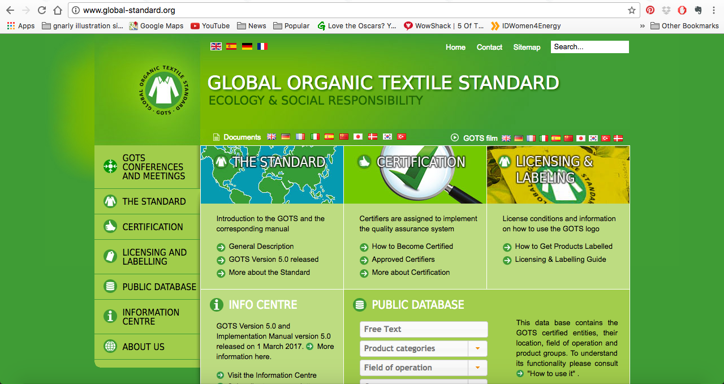
Task: Watch GOTS film in German via flag
Action: tap(519, 138)
